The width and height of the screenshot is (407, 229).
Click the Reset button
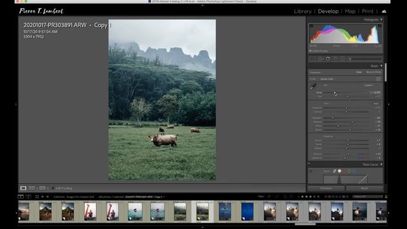[x=364, y=188]
